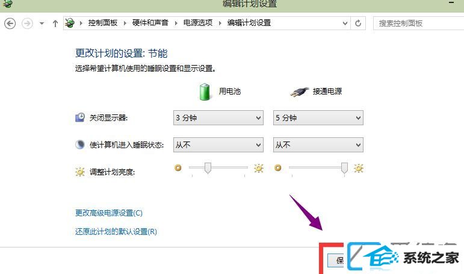Open the plugged-in sleep dropdown showing 从不
The width and height of the screenshot is (464, 274).
[x=318, y=145]
